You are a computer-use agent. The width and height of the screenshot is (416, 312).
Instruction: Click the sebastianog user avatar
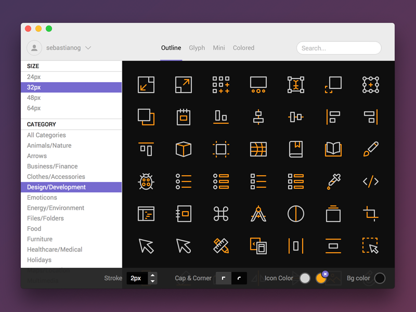(x=34, y=48)
